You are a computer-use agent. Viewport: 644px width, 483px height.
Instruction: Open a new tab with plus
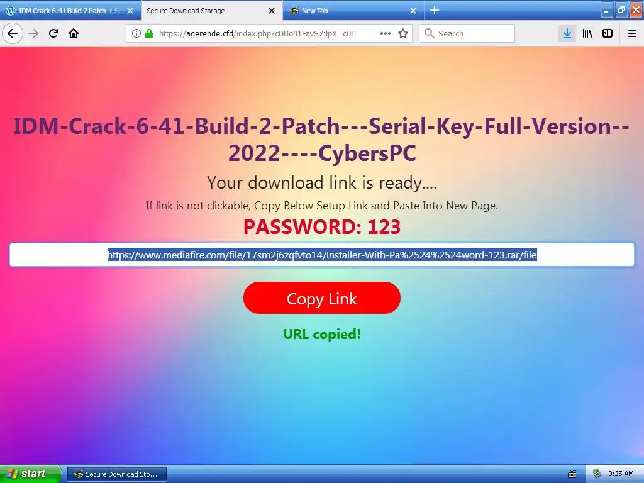434,11
